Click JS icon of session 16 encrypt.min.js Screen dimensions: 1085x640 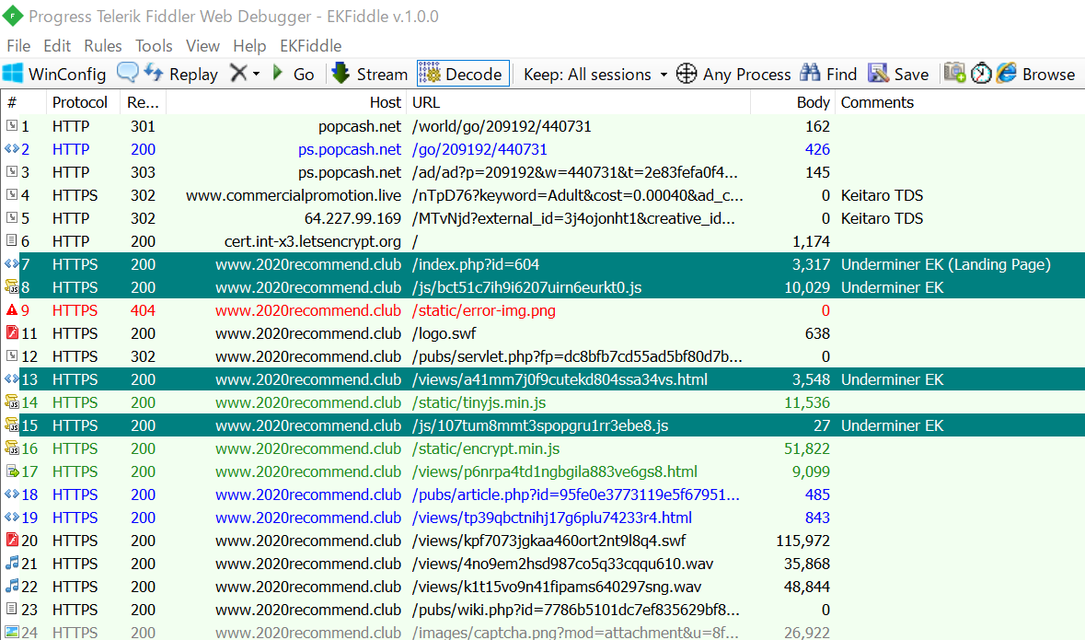pos(12,448)
